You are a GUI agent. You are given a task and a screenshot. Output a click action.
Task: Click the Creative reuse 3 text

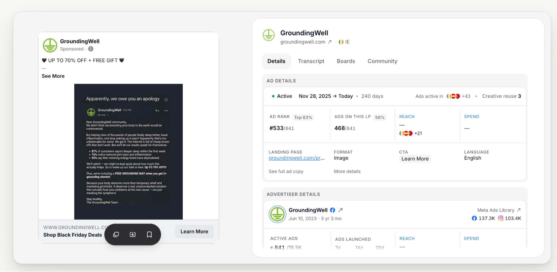[502, 96]
